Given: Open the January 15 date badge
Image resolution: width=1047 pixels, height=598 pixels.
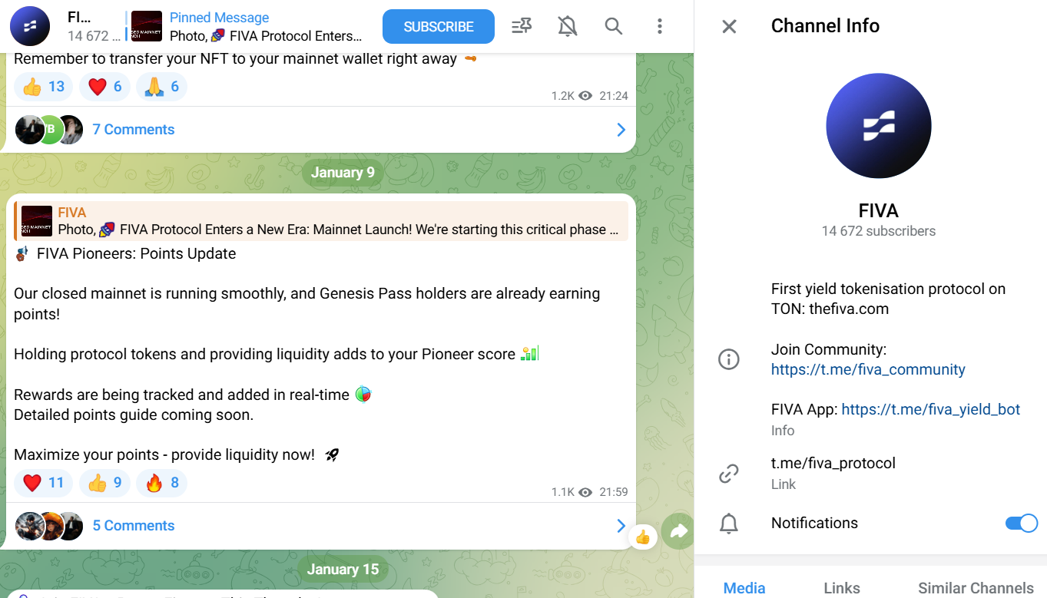Looking at the screenshot, I should click(x=343, y=570).
